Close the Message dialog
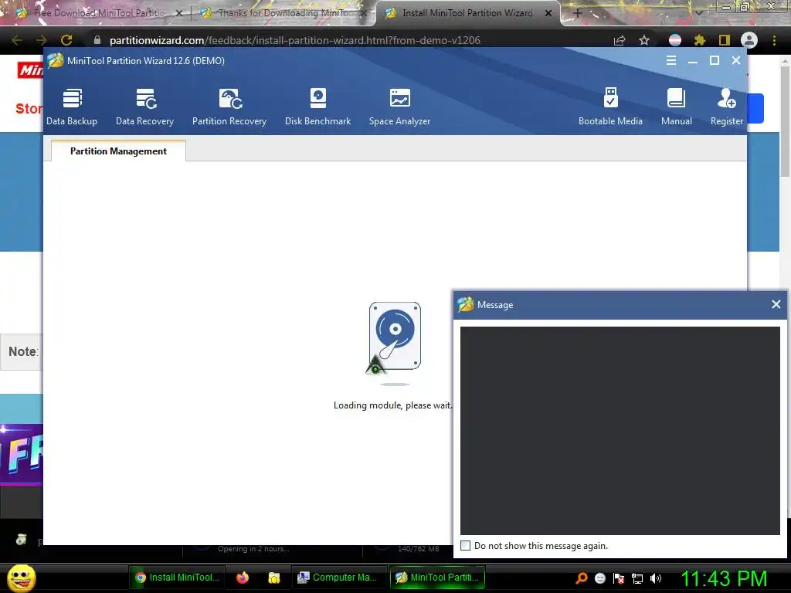Image resolution: width=791 pixels, height=593 pixels. (x=776, y=304)
